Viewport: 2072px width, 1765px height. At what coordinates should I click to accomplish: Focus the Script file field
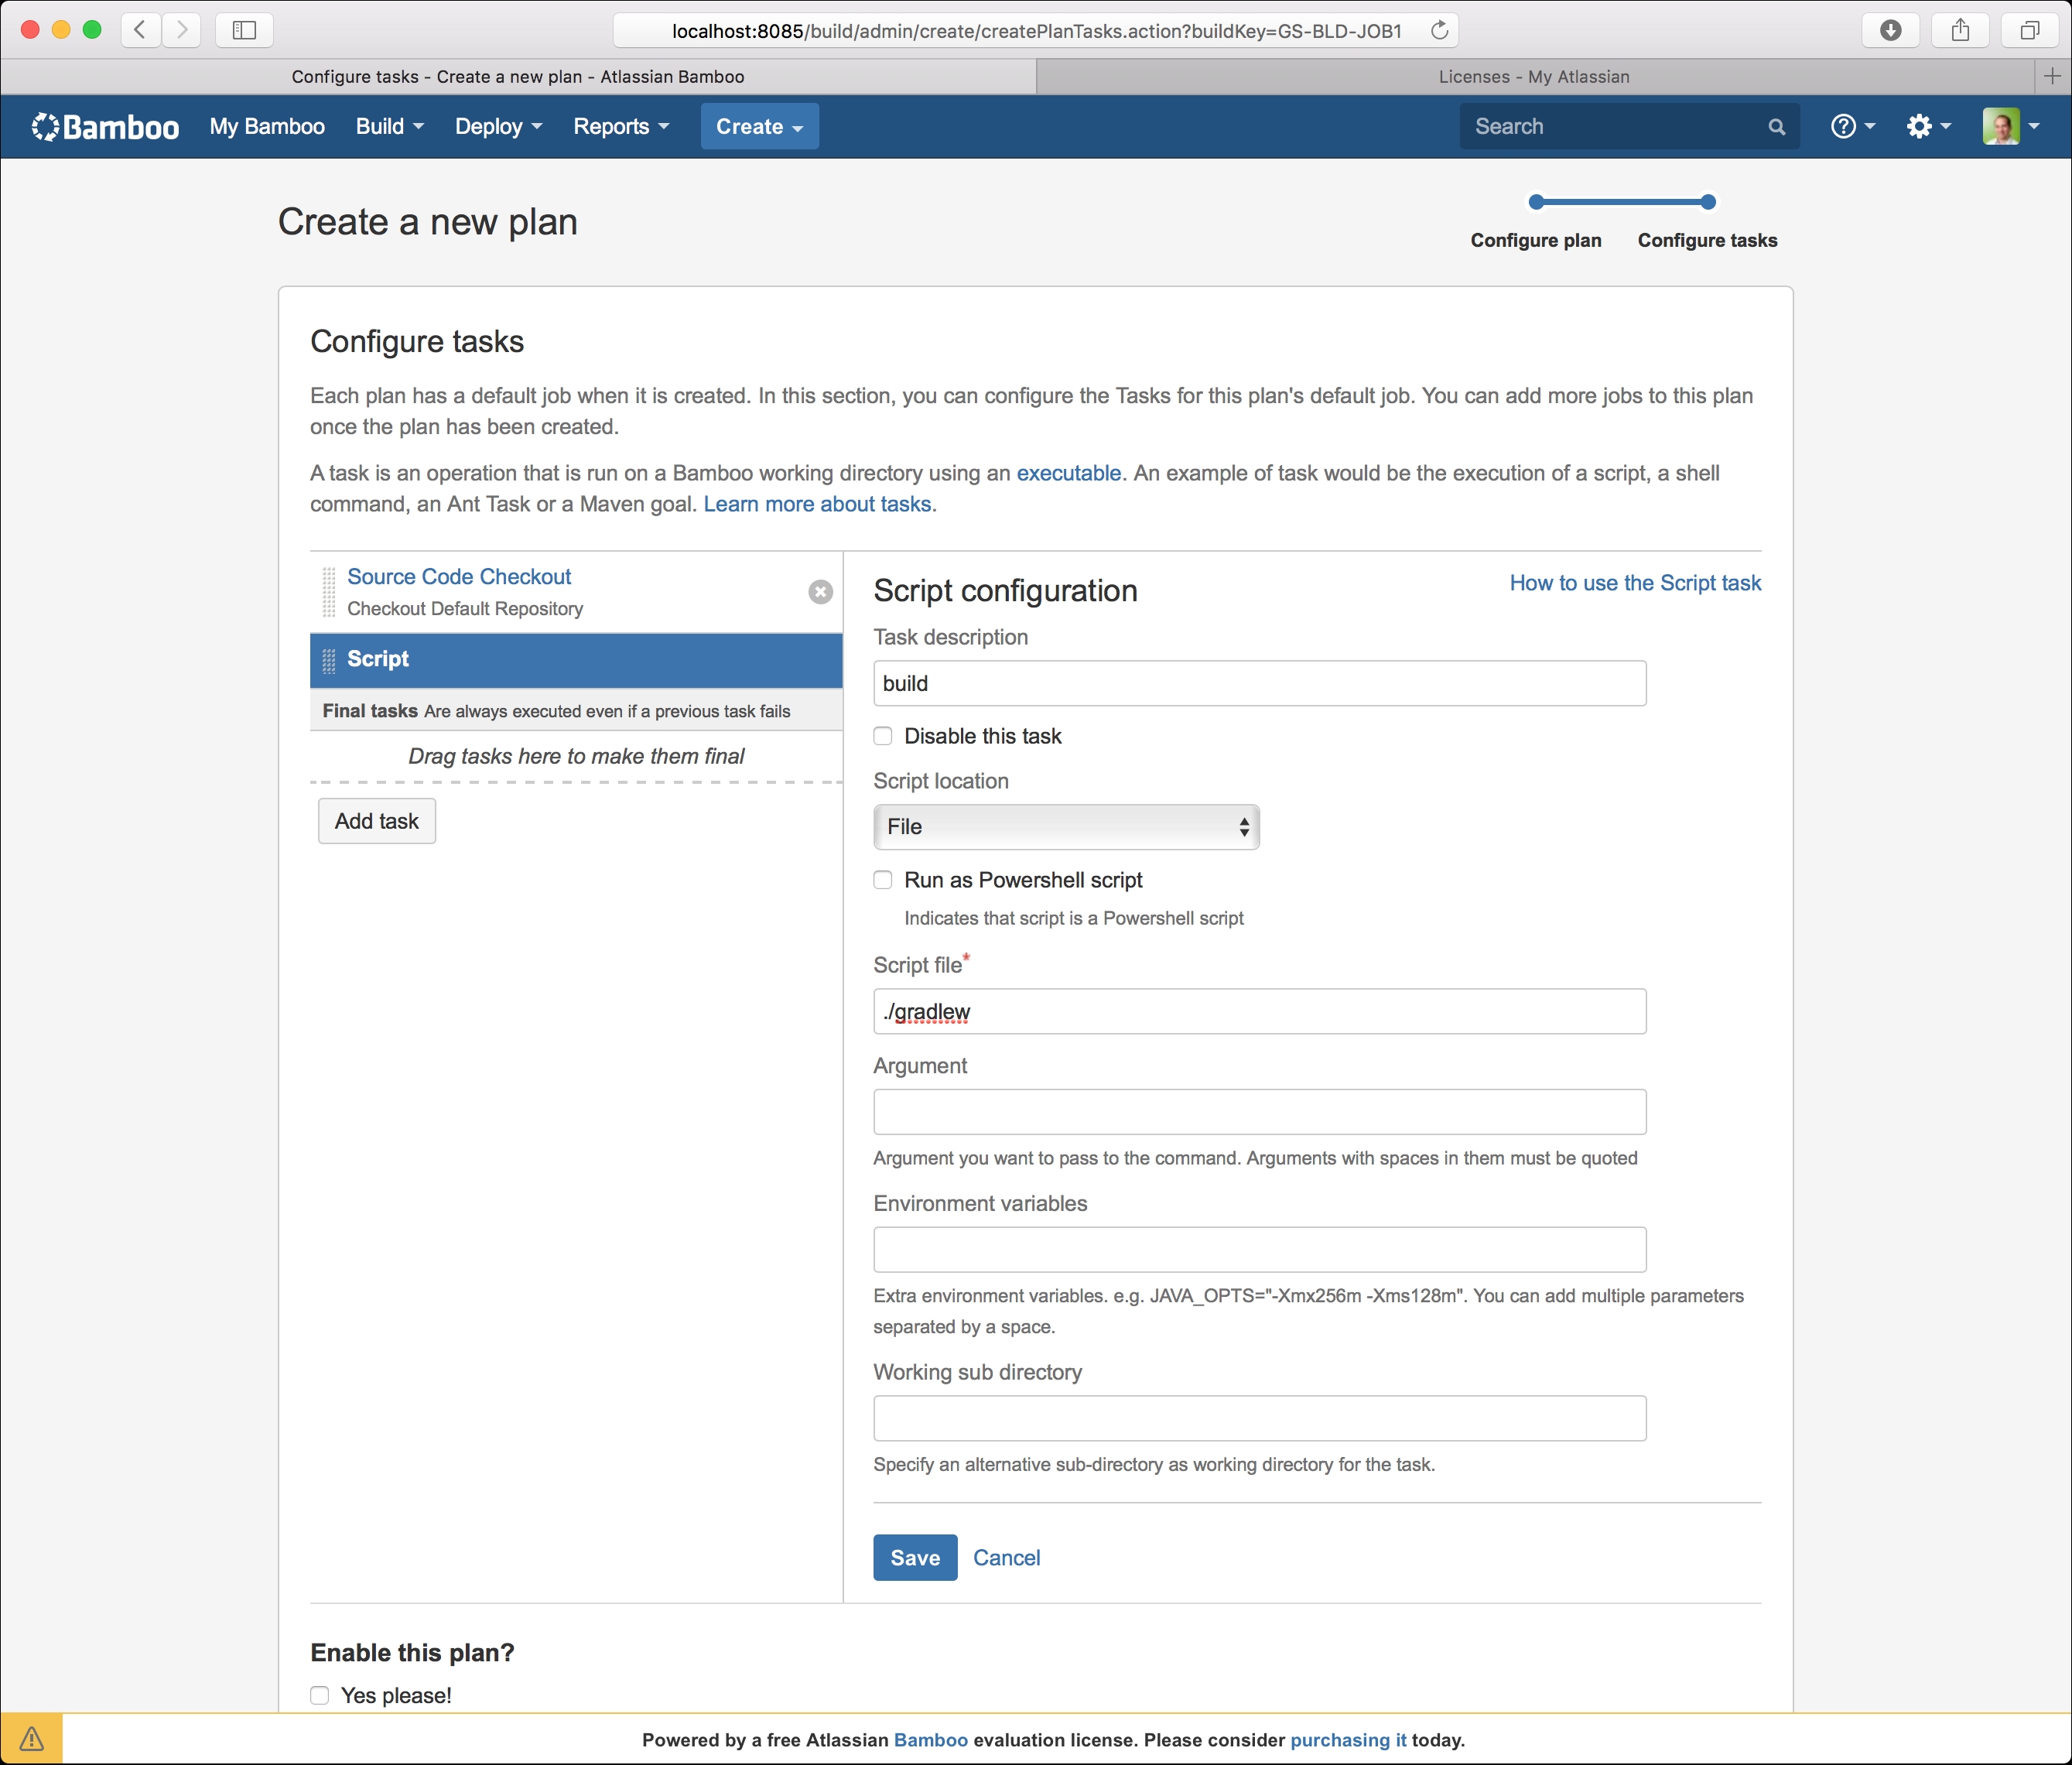pyautogui.click(x=1259, y=1011)
